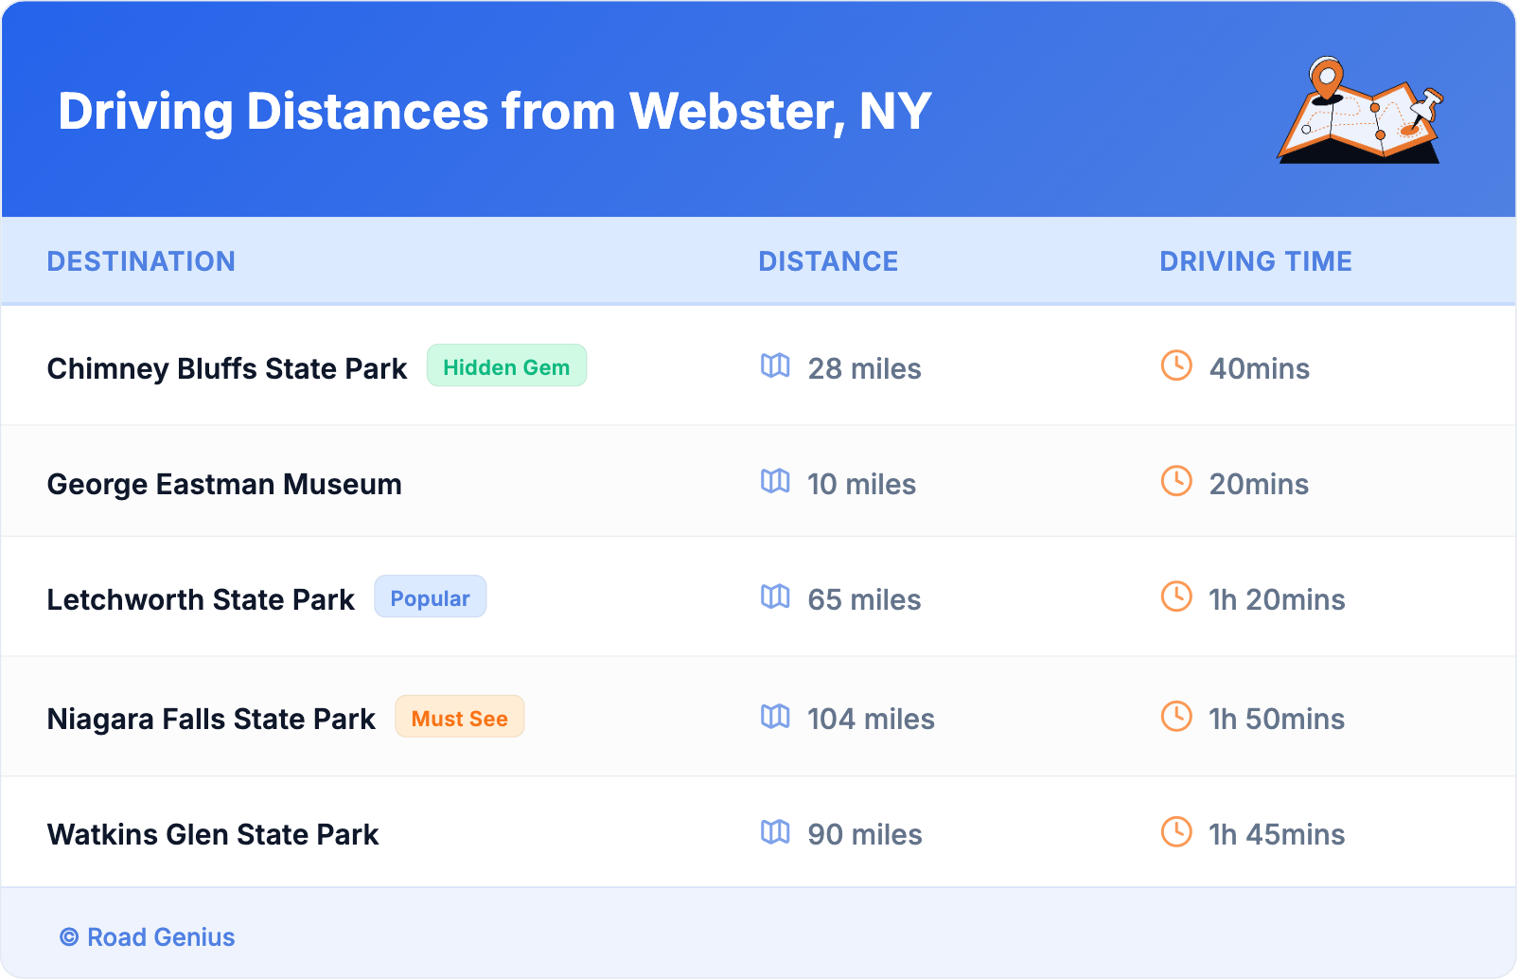Viewport: 1518px width, 979px height.
Task: Select Chimney Bluffs State Park destination
Action: coord(227,368)
